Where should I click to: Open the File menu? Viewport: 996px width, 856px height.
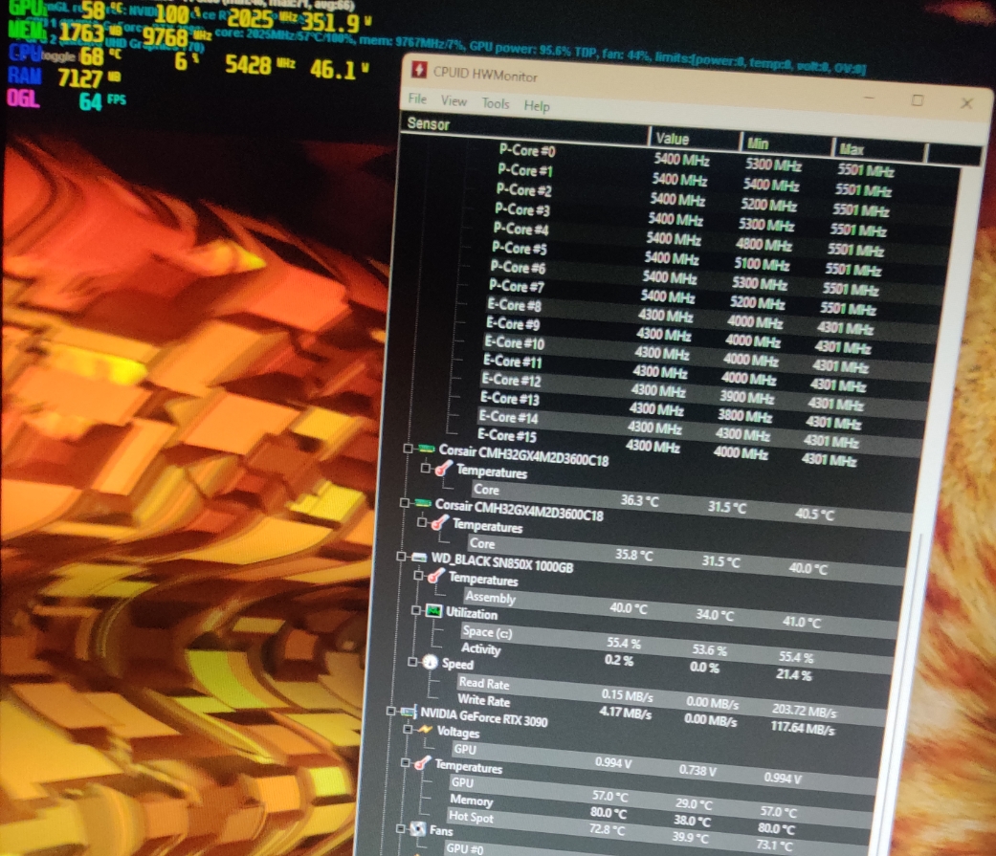click(x=417, y=99)
